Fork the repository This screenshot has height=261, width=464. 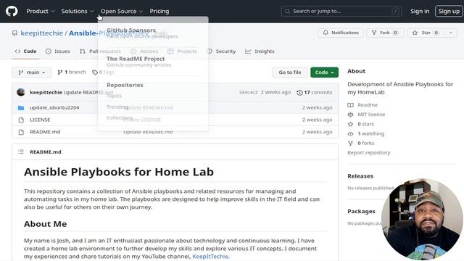pyautogui.click(x=385, y=33)
